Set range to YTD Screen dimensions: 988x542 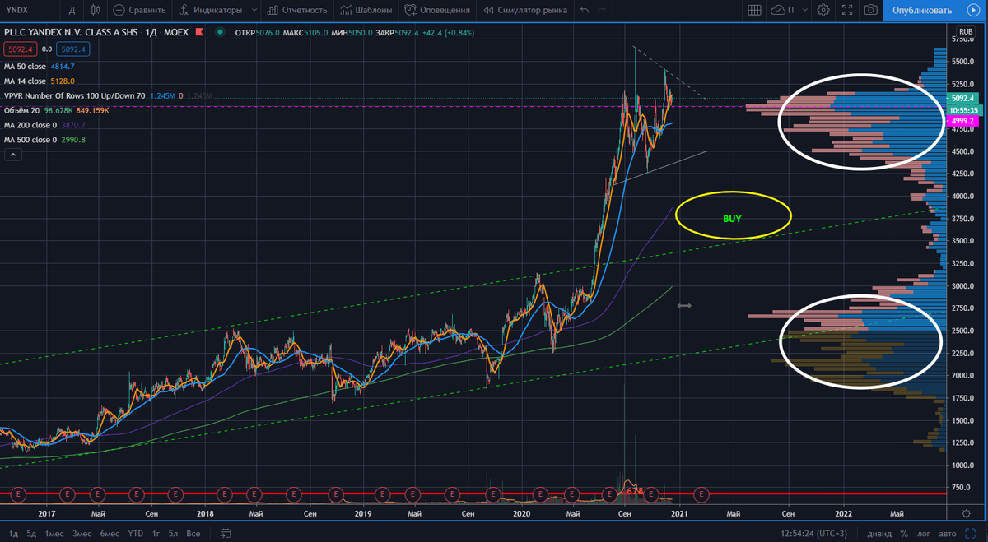[135, 533]
